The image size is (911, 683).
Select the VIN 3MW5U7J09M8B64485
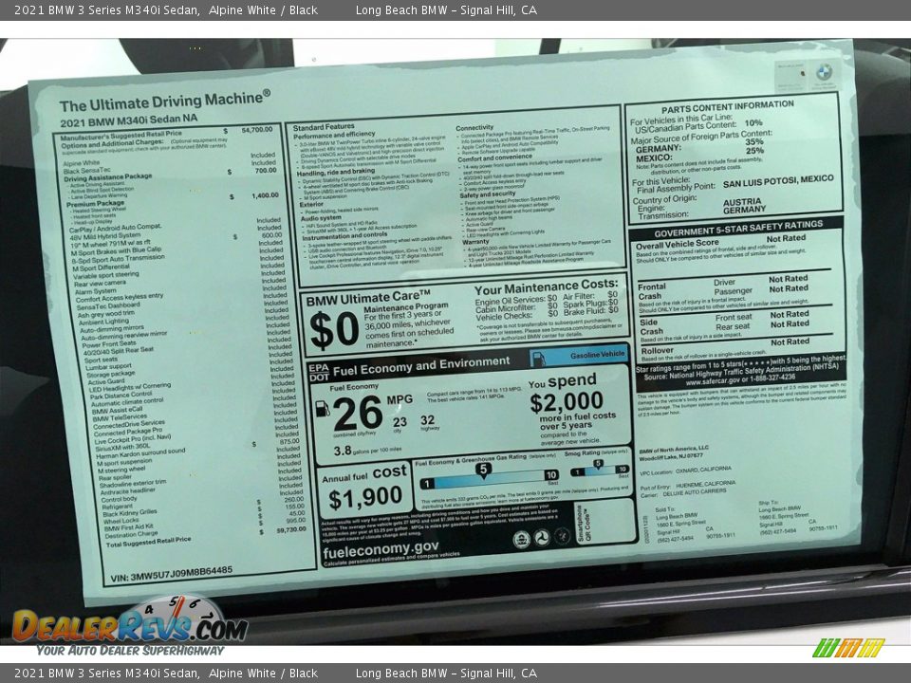(x=172, y=574)
